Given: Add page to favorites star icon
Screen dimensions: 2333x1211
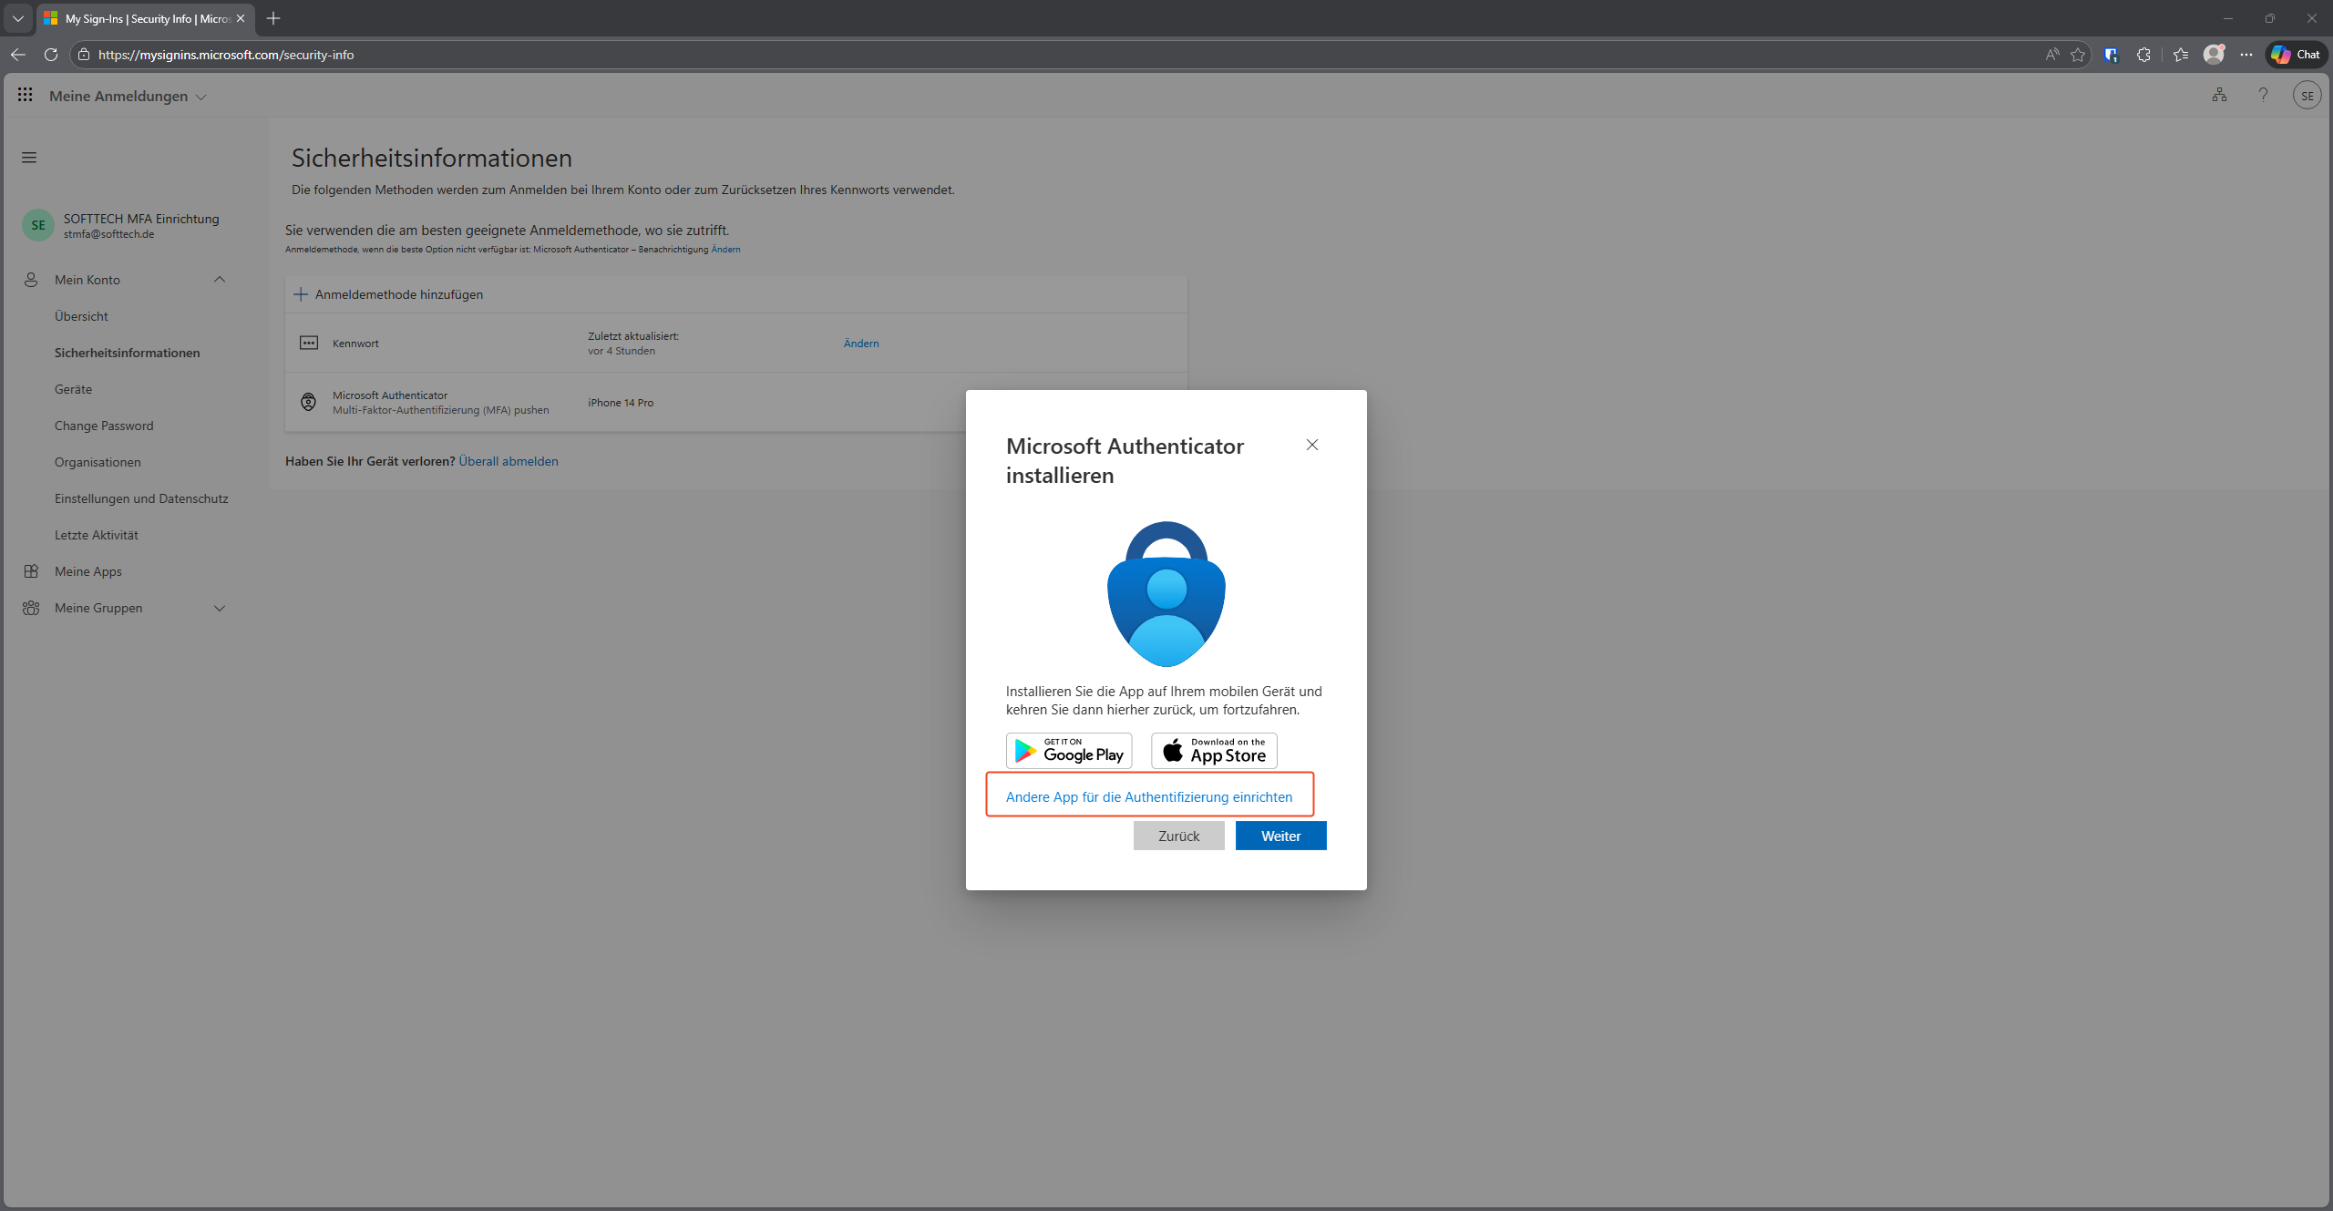Looking at the screenshot, I should pos(2078,55).
